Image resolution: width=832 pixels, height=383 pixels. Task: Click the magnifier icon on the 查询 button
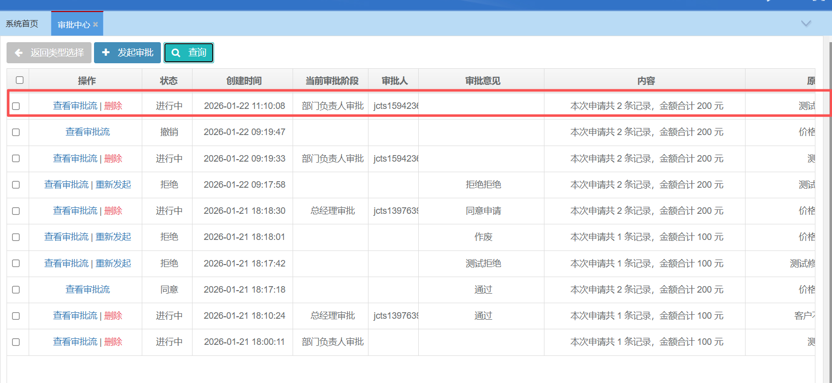pos(176,53)
